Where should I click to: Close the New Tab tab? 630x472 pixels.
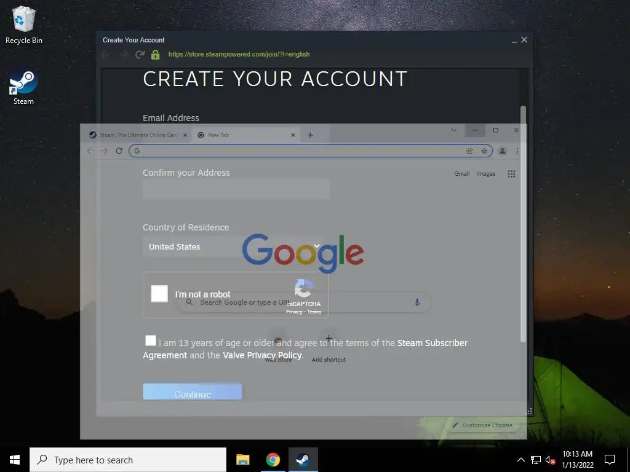coord(293,135)
